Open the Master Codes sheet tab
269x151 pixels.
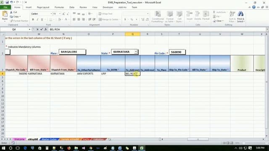(x=49, y=139)
